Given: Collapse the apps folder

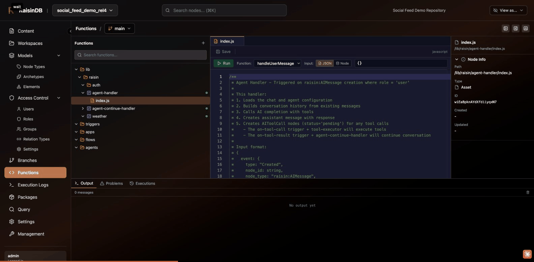Looking at the screenshot, I should coord(76,132).
